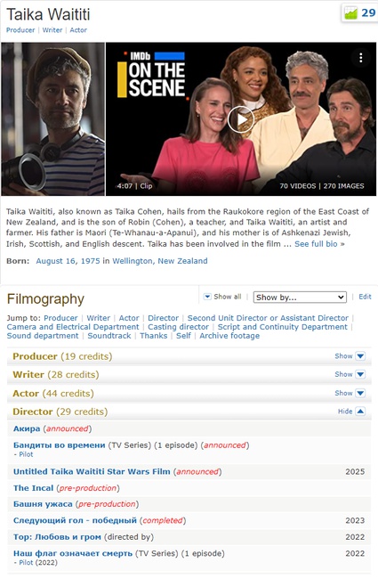Image resolution: width=378 pixels, height=579 pixels.
Task: Expand Producer credits with arrow icon
Action: [360, 356]
